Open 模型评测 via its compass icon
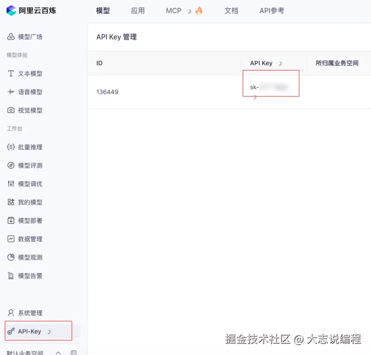This screenshot has height=355, width=371. [11, 165]
